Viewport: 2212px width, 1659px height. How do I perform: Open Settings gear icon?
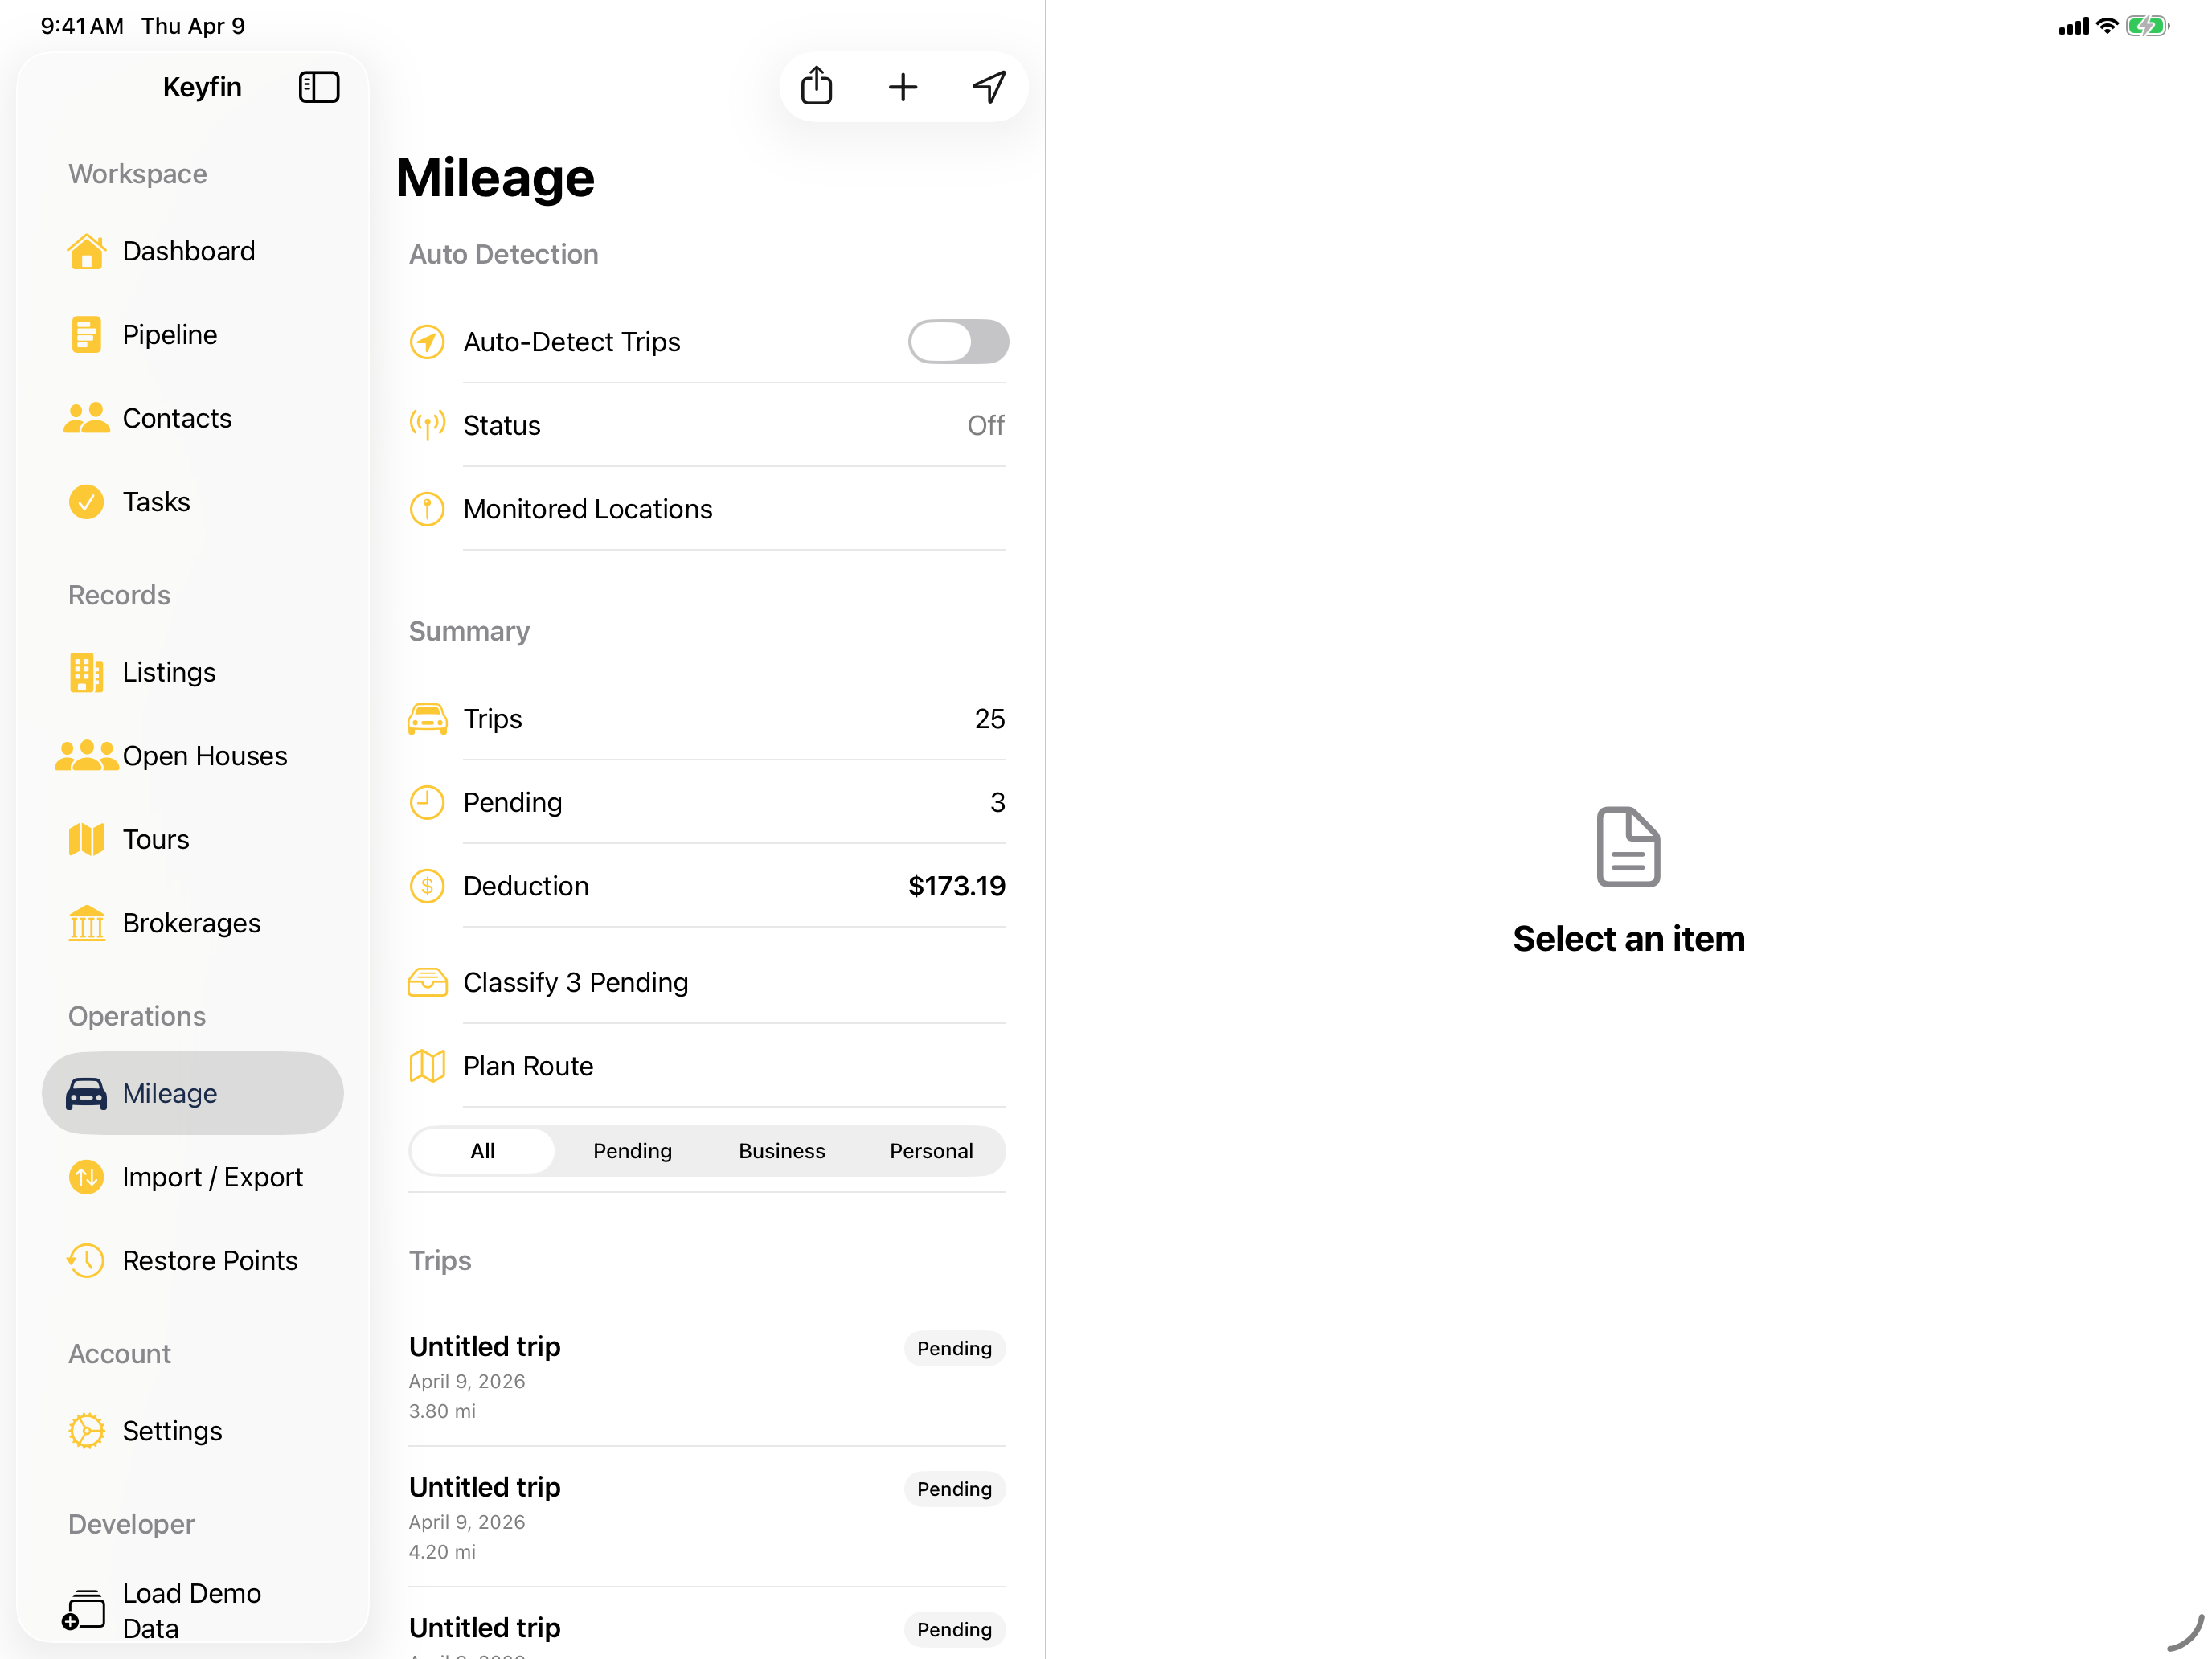click(86, 1431)
